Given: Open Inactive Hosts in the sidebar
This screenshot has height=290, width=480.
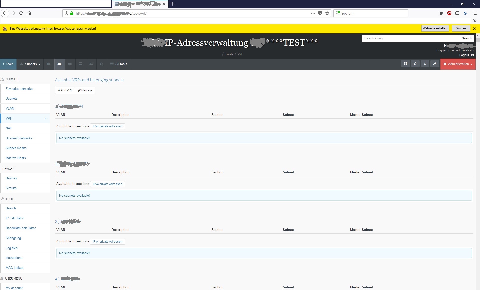Looking at the screenshot, I should [x=16, y=158].
